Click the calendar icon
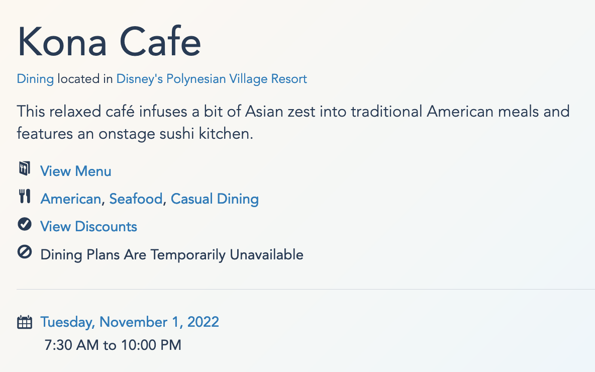This screenshot has width=595, height=372. [25, 322]
